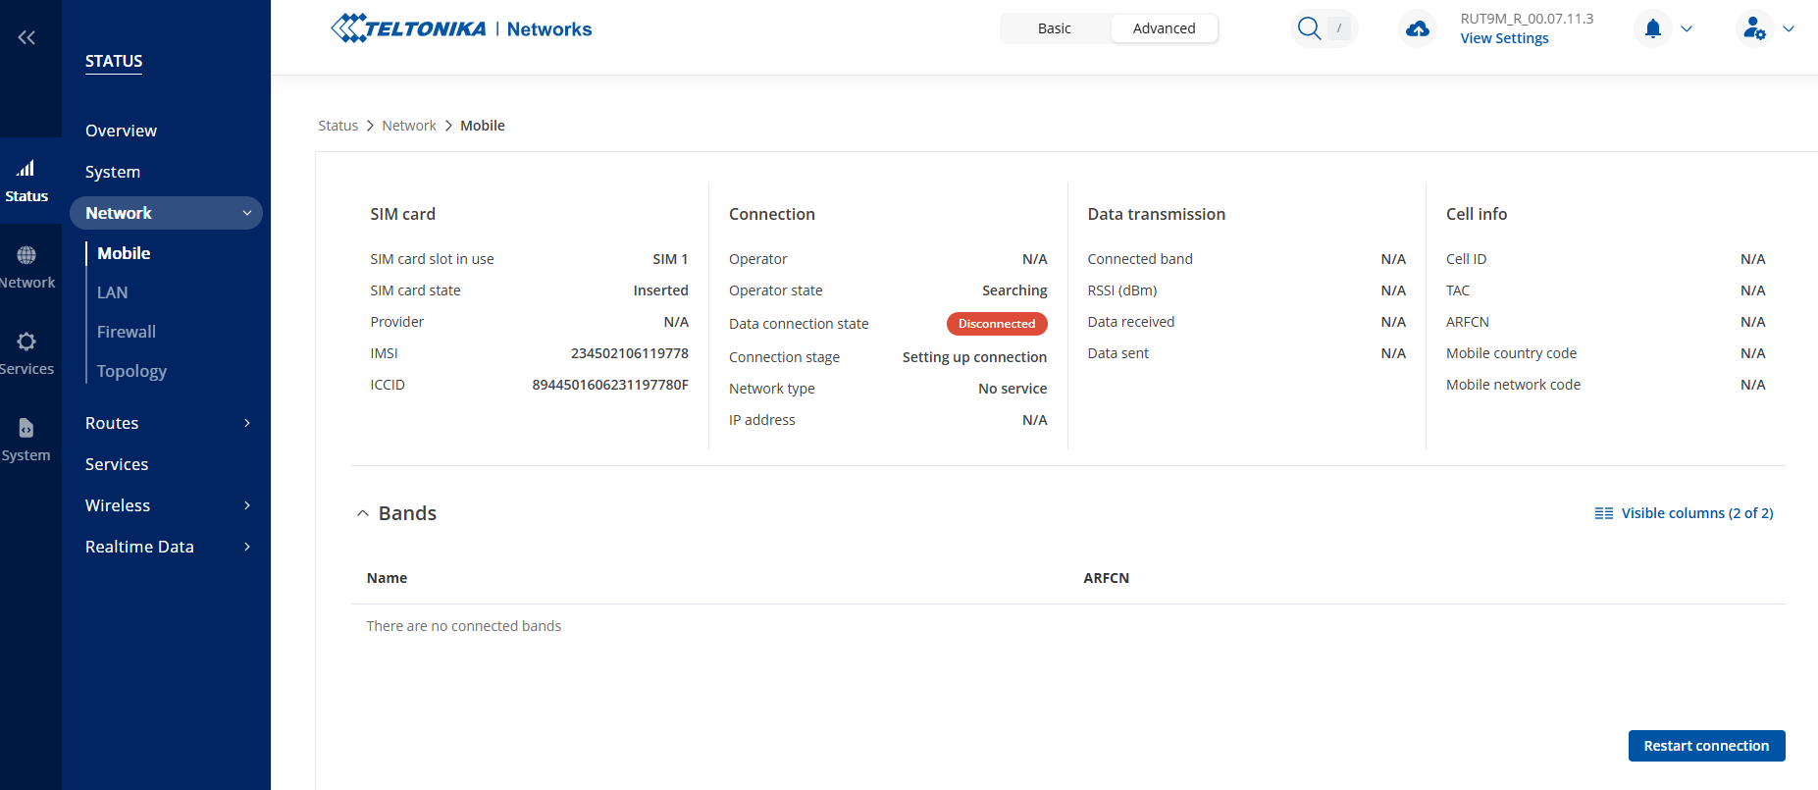The height and width of the screenshot is (790, 1818).
Task: Click Network breadcrumb link
Action: (x=409, y=126)
